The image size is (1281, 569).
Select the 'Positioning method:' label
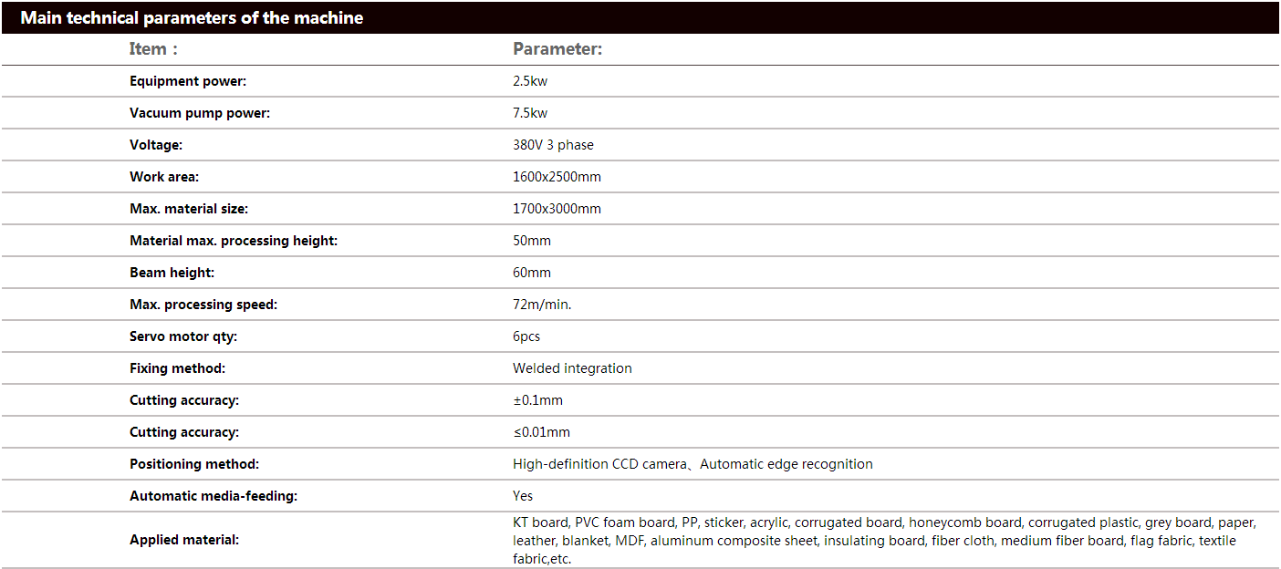tap(194, 464)
